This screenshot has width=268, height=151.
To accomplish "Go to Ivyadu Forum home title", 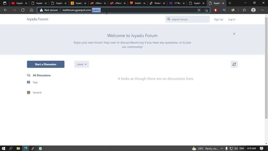I will tap(37, 19).
